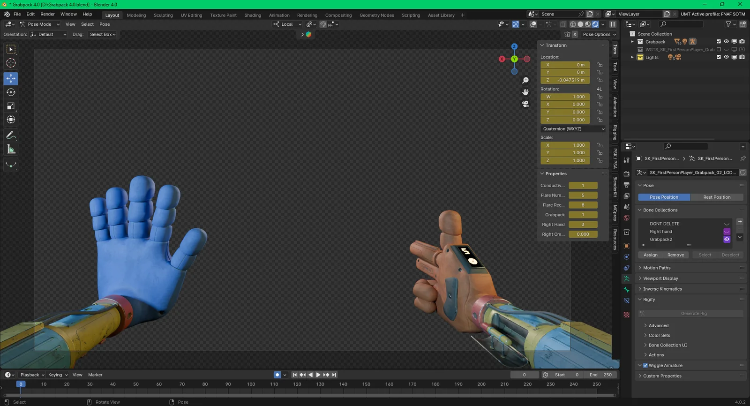
Task: Open the Object properties tab icon
Action: pos(627,246)
